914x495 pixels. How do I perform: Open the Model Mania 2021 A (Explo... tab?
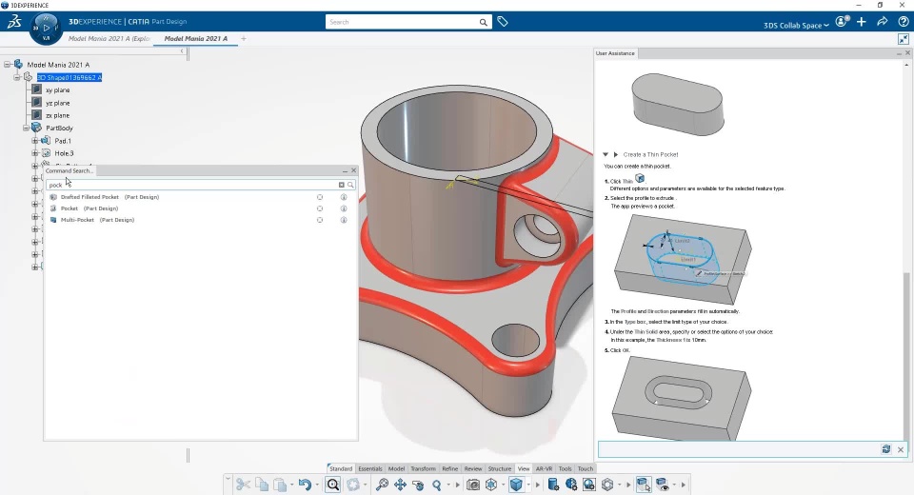(109, 38)
